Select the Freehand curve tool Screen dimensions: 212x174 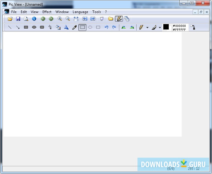pos(50,27)
